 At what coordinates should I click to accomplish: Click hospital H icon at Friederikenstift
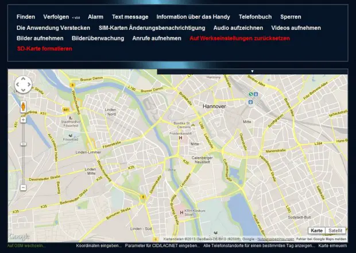[180, 138]
